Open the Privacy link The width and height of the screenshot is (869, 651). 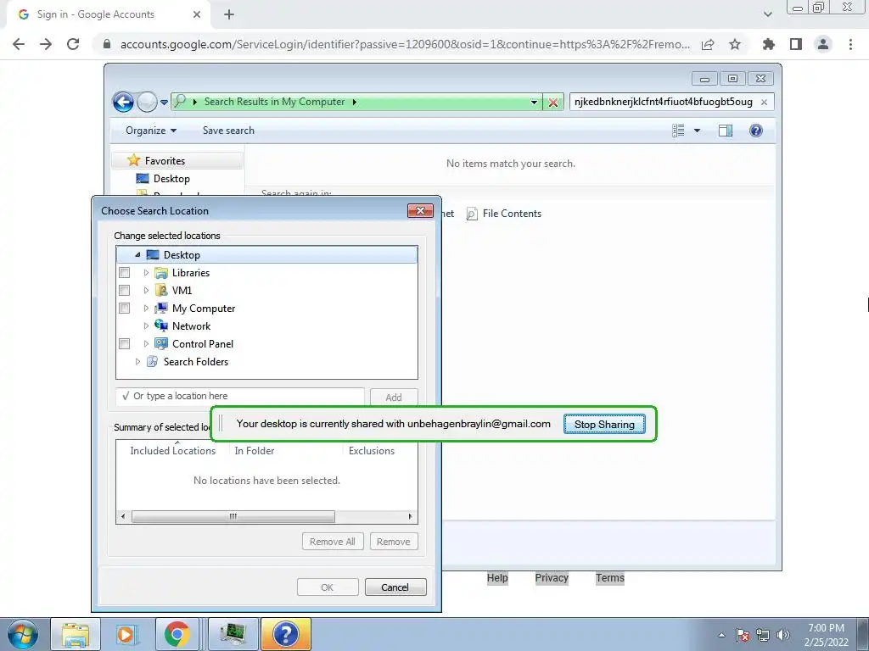552,578
